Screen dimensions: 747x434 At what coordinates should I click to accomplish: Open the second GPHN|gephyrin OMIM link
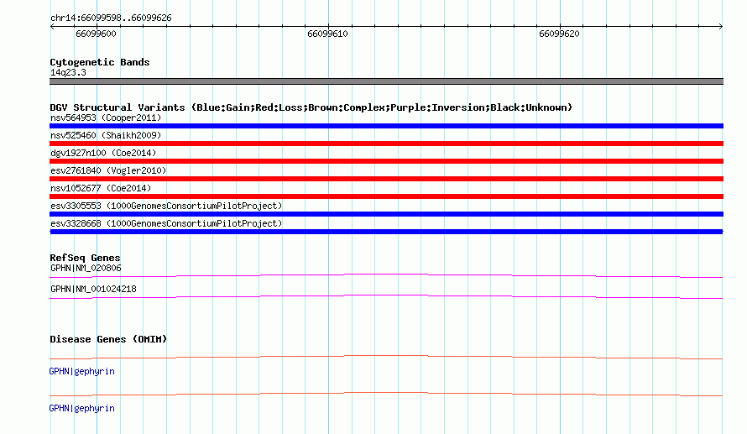[x=82, y=408]
